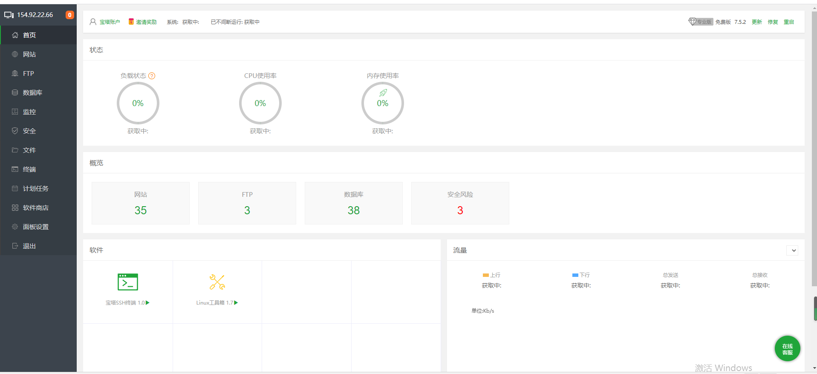Open the 安全风险 overview card
817x374 pixels.
coord(460,203)
